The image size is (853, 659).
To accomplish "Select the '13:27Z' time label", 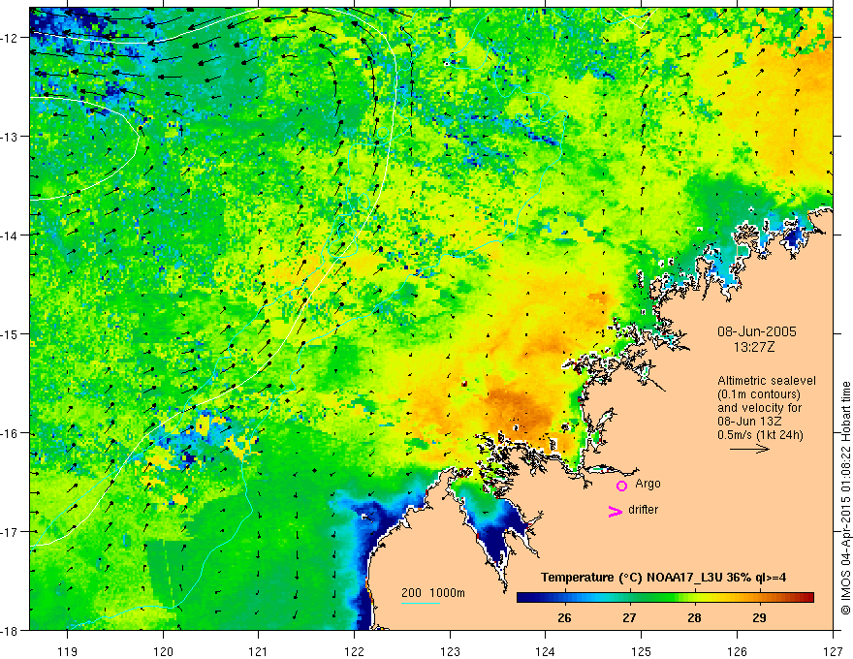I will (754, 347).
